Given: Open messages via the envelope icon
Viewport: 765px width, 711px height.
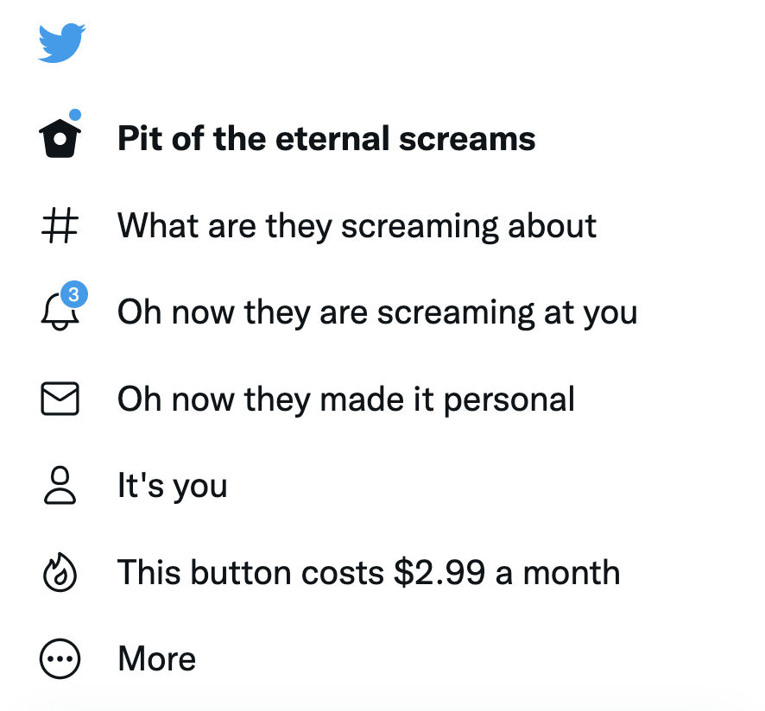Looking at the screenshot, I should pos(60,399).
